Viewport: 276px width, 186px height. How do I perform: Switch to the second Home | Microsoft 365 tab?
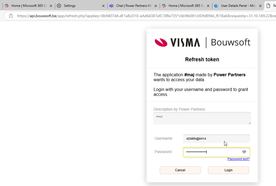click(x=186, y=6)
